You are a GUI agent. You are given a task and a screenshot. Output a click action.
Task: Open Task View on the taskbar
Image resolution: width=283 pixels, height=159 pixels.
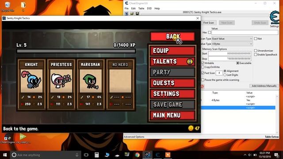86,155
